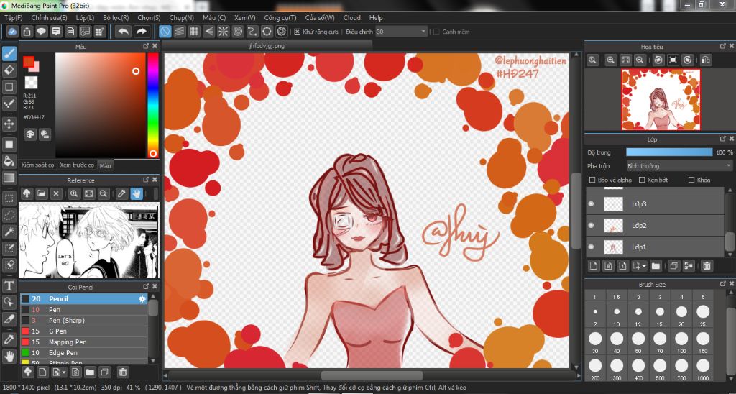Select the G Pen brush

84,331
